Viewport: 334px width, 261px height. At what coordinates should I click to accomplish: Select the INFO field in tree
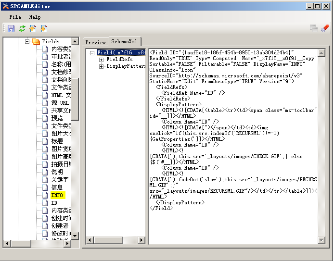click(57, 195)
